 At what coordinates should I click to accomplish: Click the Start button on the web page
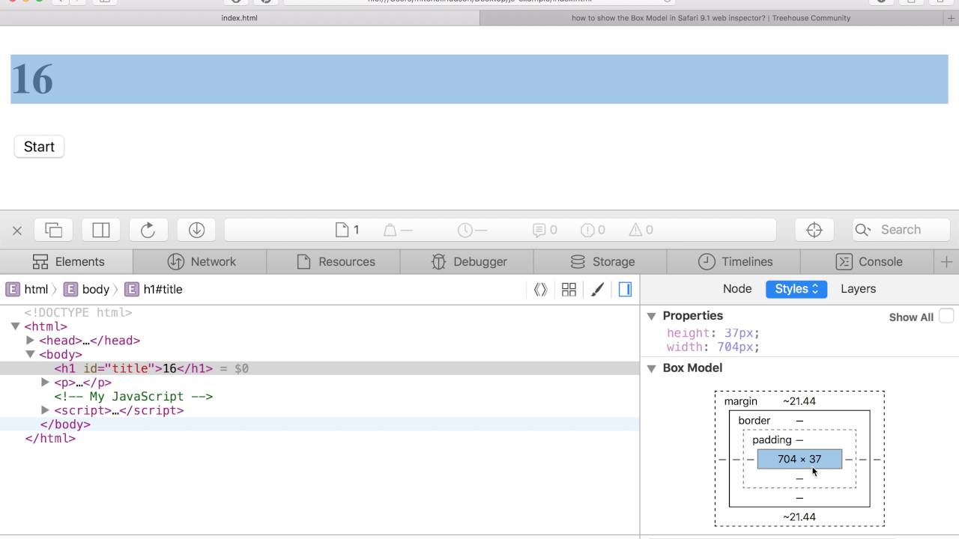[x=39, y=147]
